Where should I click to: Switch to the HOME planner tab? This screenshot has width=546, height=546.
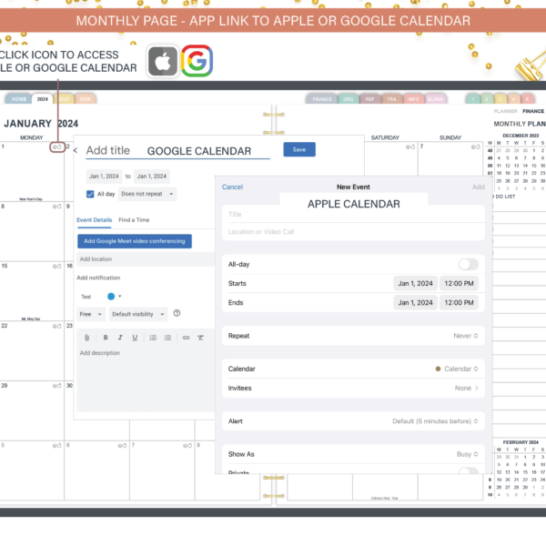click(x=19, y=99)
